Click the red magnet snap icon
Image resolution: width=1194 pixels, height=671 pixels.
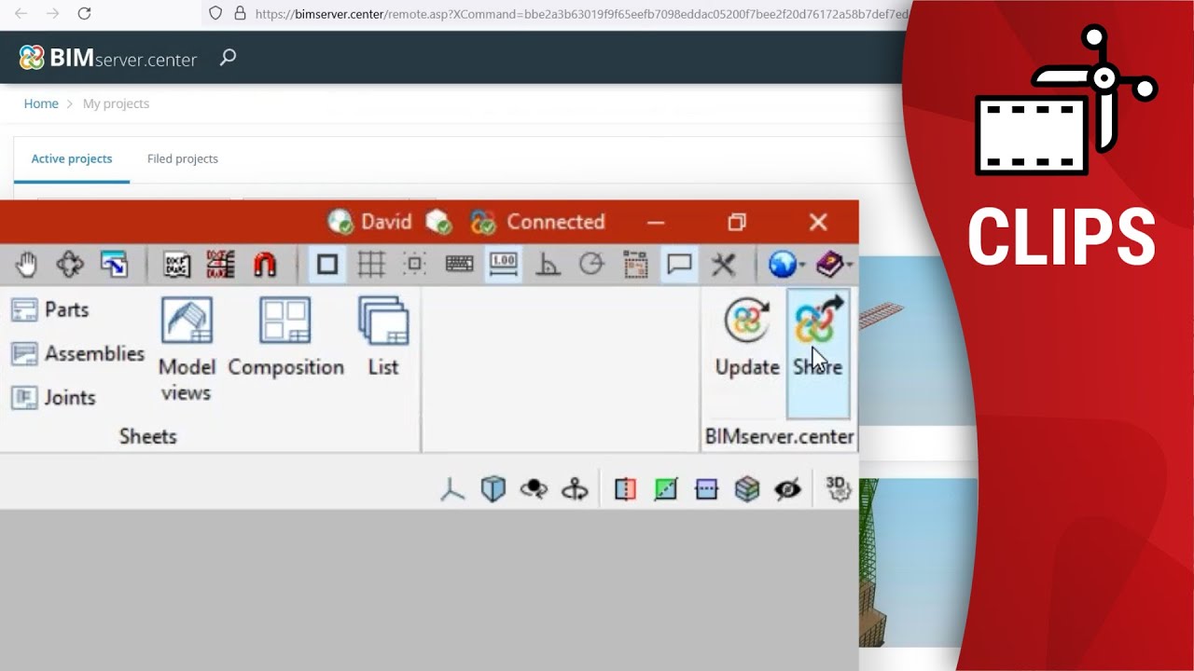click(265, 265)
